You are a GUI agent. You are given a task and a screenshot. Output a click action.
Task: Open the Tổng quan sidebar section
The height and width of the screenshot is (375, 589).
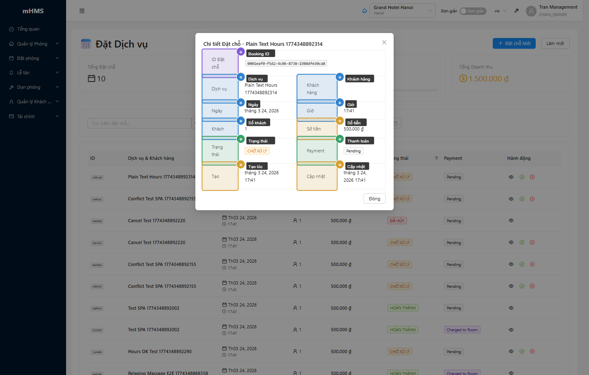tap(27, 29)
